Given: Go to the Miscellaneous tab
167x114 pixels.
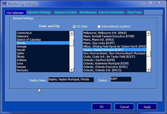Looking at the screenshot, I should (x=88, y=13).
